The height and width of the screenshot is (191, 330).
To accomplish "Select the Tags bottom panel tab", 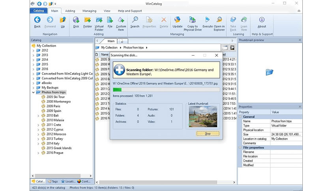I will [x=52, y=181].
